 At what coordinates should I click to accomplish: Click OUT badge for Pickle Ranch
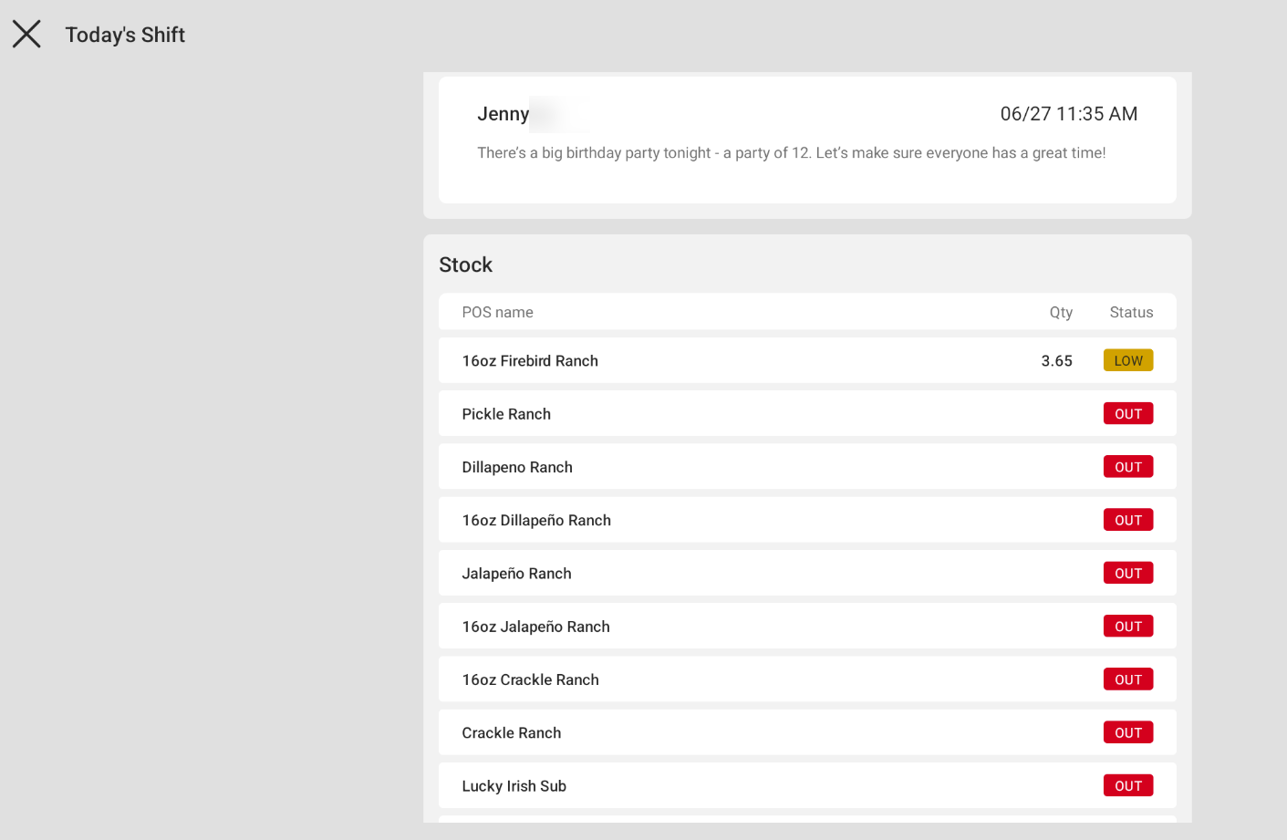[1128, 413]
